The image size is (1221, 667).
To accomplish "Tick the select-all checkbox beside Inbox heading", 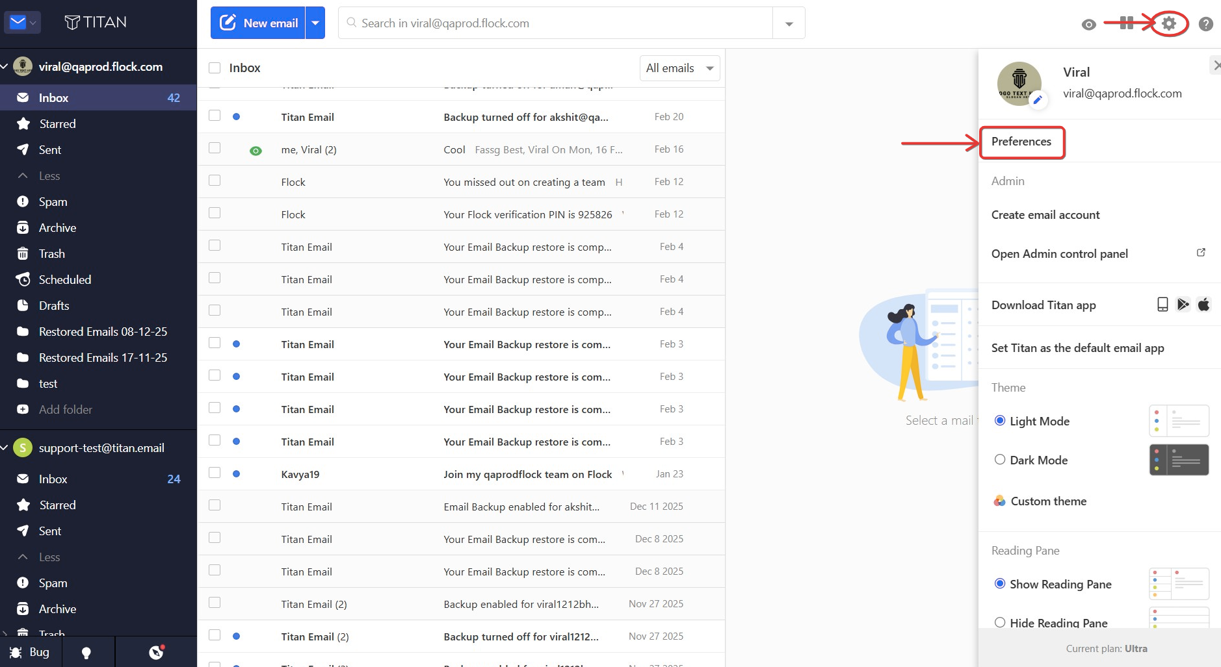I will point(215,68).
